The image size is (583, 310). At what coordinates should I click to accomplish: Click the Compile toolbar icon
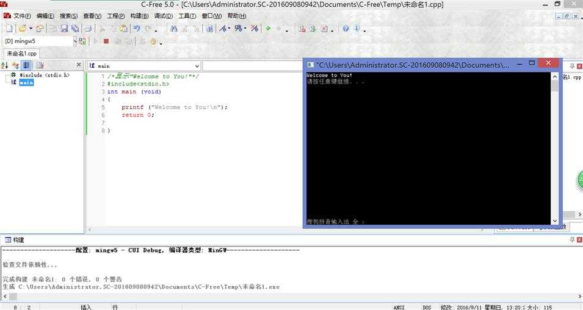[x=223, y=28]
